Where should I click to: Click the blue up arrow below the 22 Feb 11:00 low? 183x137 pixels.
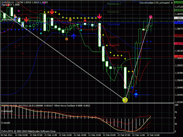tap(136, 95)
